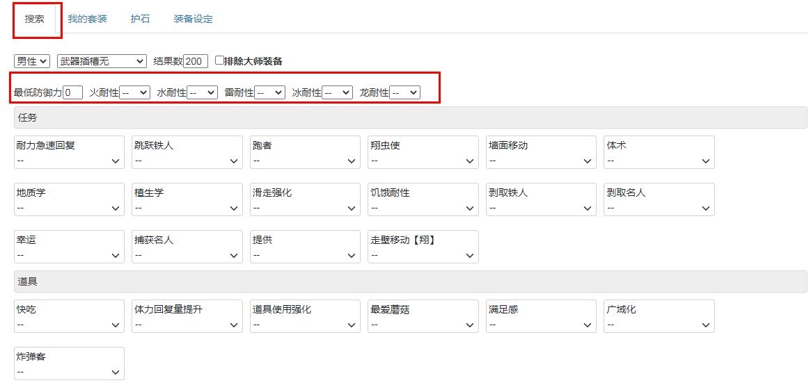The width and height of the screenshot is (811, 385).
Task: Click the 结果数 input field
Action: tap(196, 61)
